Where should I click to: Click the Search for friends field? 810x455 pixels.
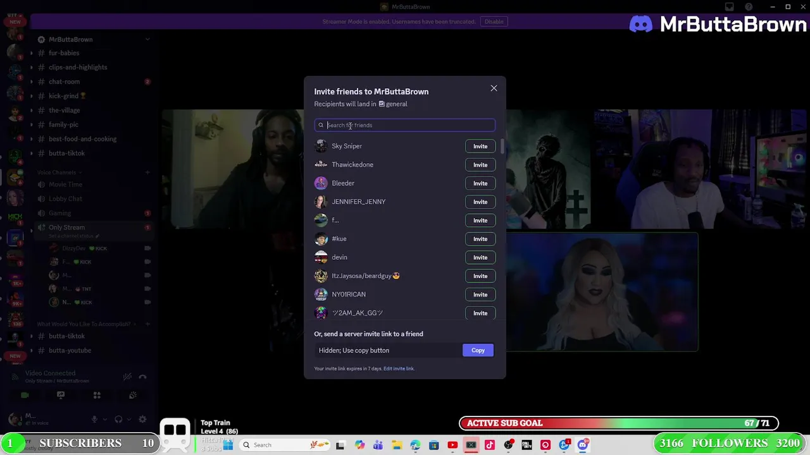click(405, 125)
